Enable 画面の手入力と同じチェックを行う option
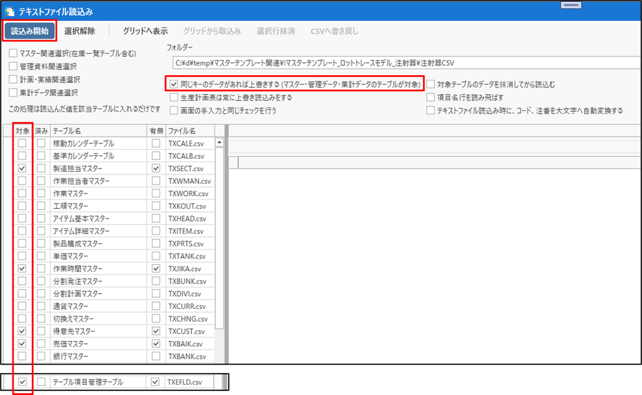Viewport: 642px width, 395px height. [x=174, y=110]
